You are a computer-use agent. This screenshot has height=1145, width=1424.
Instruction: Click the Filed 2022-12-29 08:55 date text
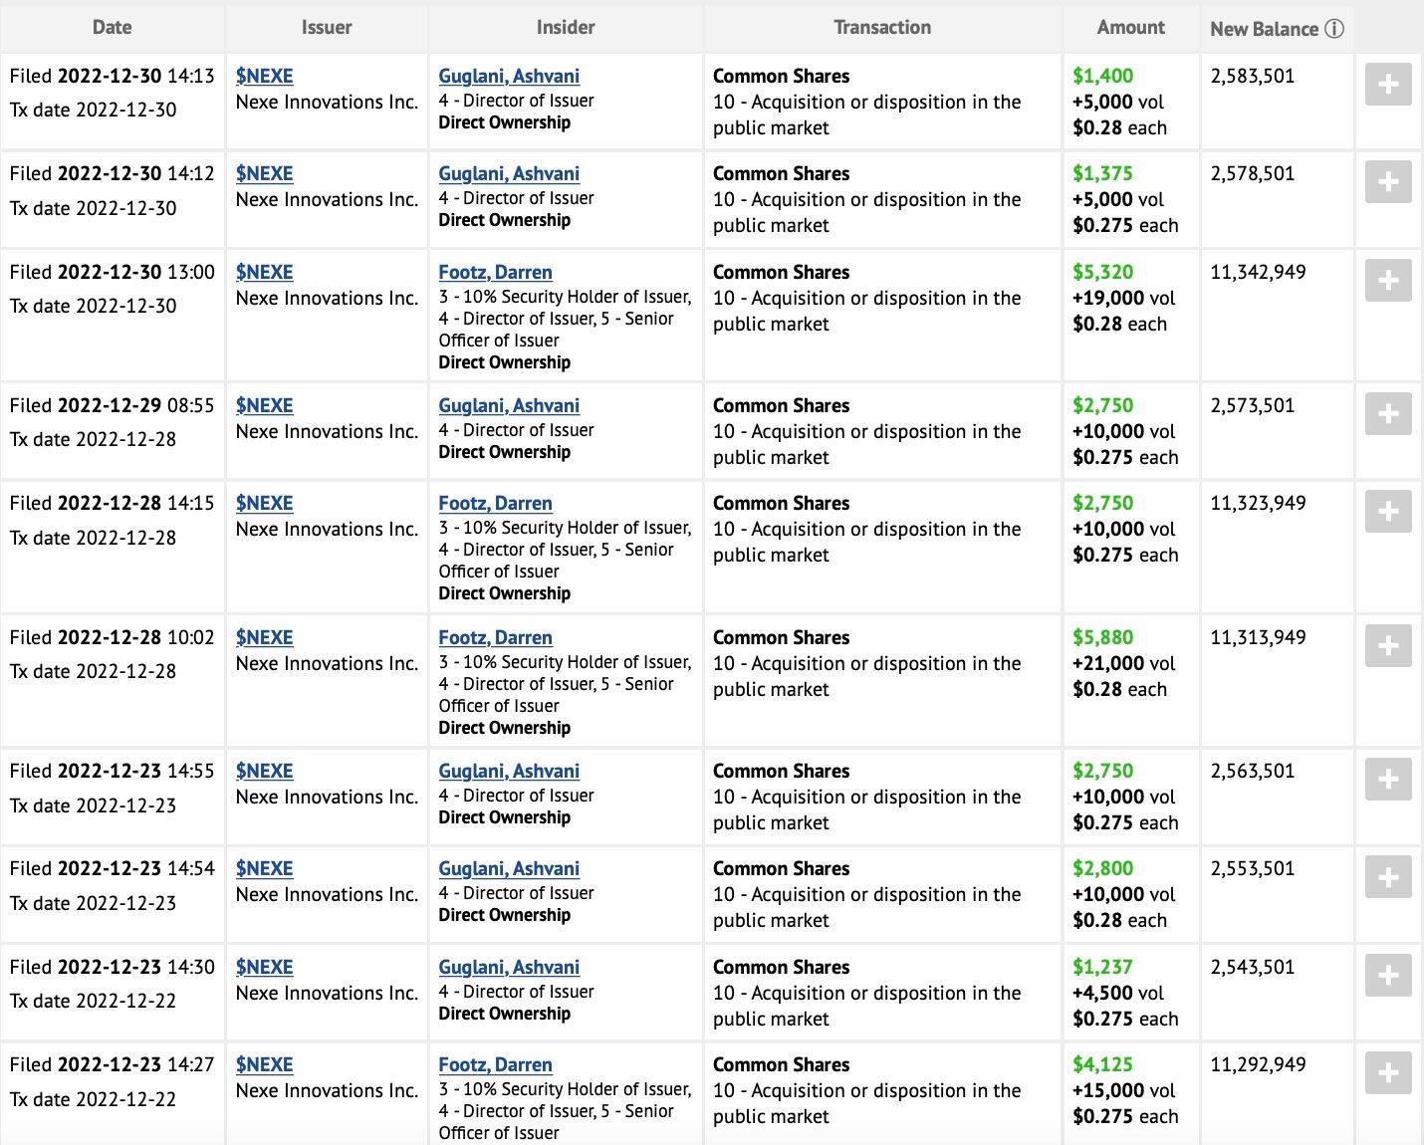112,405
